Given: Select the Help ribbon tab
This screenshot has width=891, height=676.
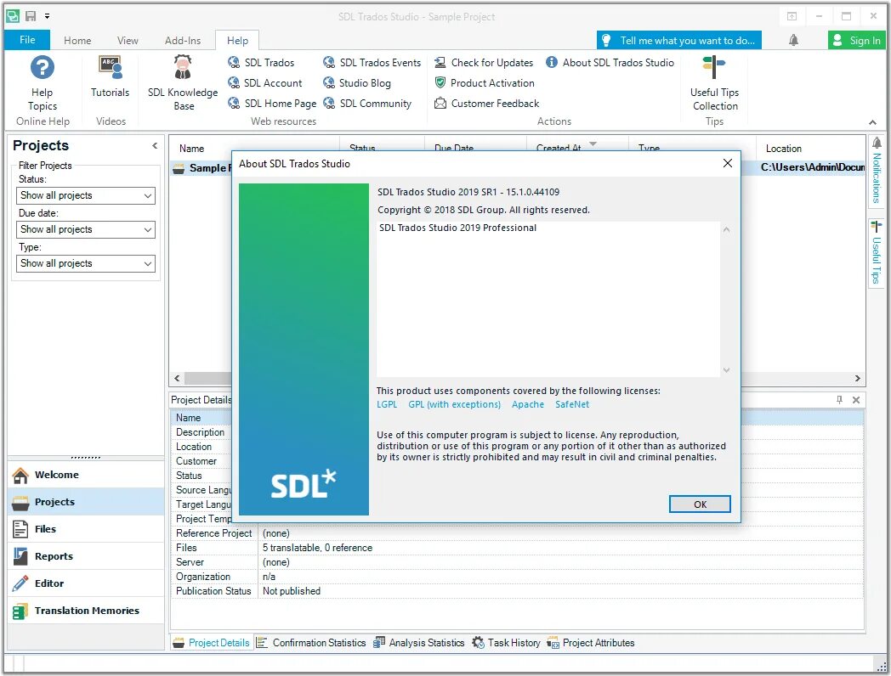Looking at the screenshot, I should click(x=237, y=40).
